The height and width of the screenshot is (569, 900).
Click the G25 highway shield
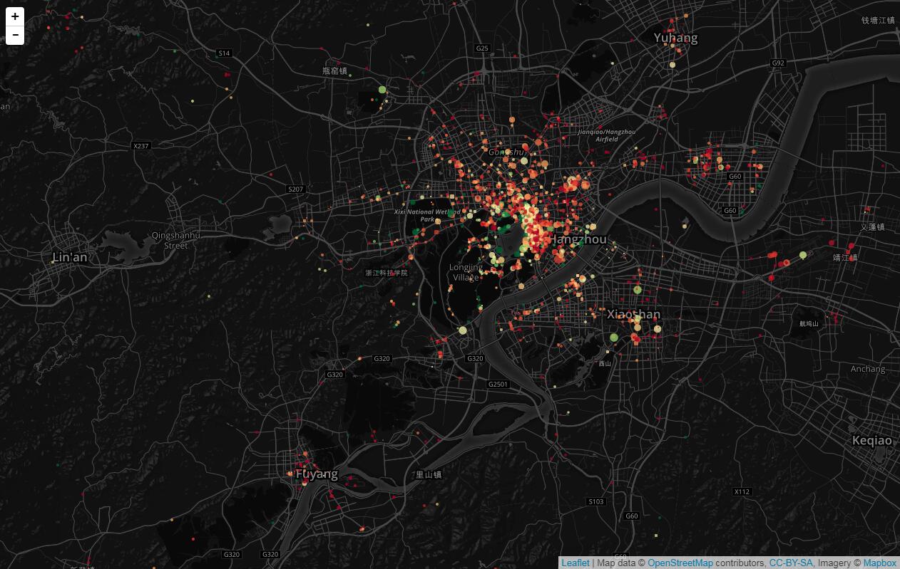[483, 48]
